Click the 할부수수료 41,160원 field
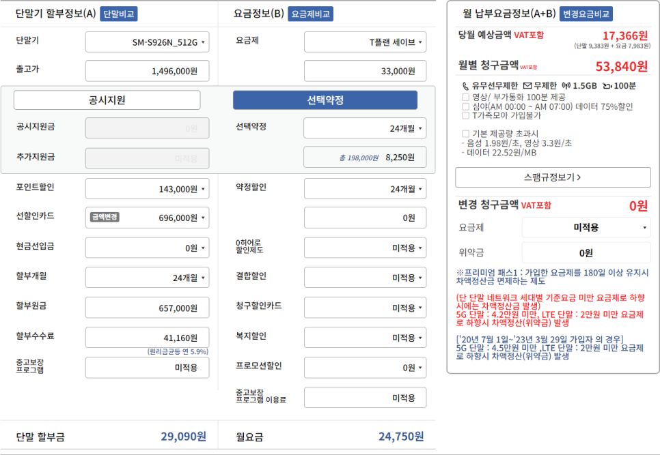The height and width of the screenshot is (455, 660). pos(148,338)
